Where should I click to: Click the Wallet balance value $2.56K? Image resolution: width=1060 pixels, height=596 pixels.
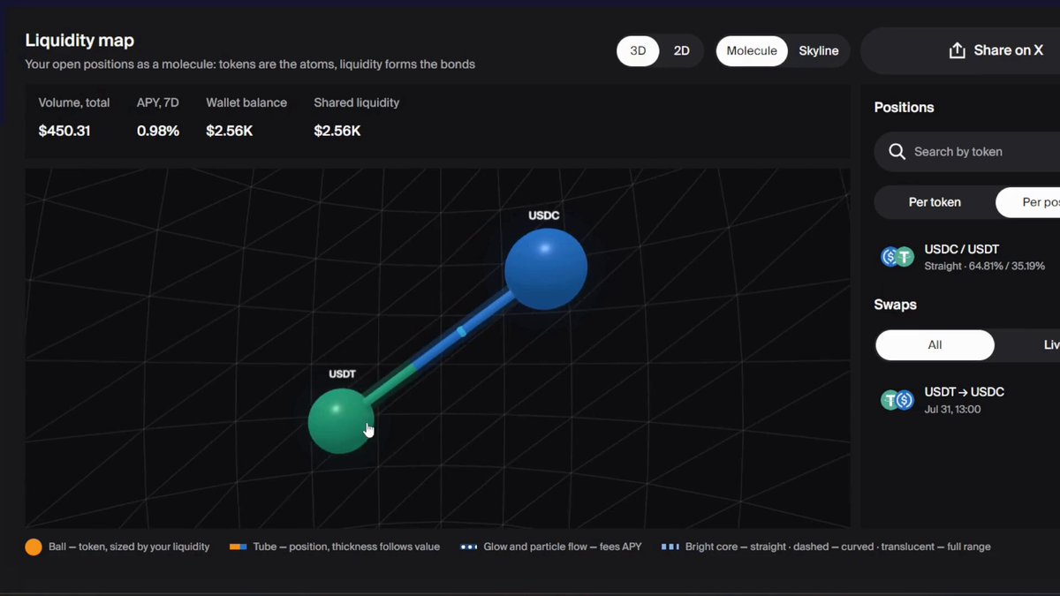click(x=230, y=131)
